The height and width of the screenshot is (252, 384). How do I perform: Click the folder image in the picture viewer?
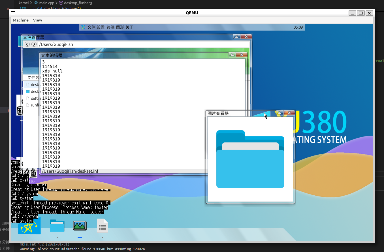coord(250,159)
